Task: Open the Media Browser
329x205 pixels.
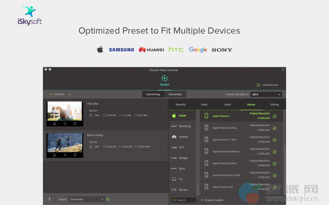Action: tap(267, 85)
